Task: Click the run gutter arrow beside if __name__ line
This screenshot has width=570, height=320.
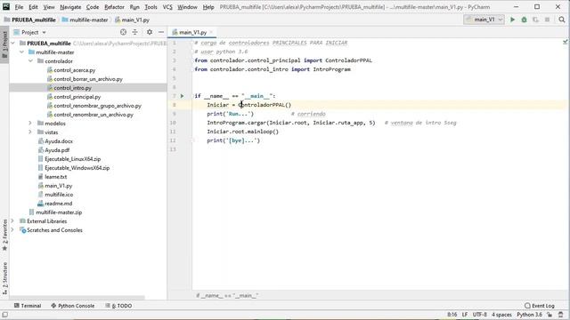Action: point(182,96)
